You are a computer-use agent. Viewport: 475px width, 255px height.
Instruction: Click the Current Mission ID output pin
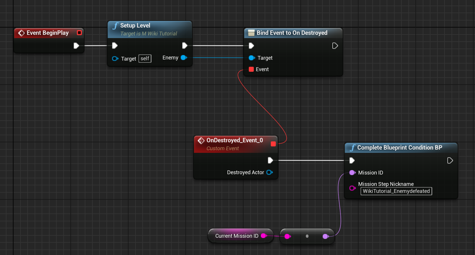[264, 236]
